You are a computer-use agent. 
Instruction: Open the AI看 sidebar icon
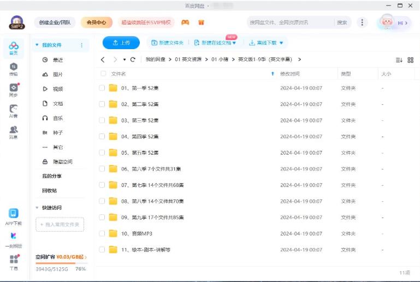[14, 111]
